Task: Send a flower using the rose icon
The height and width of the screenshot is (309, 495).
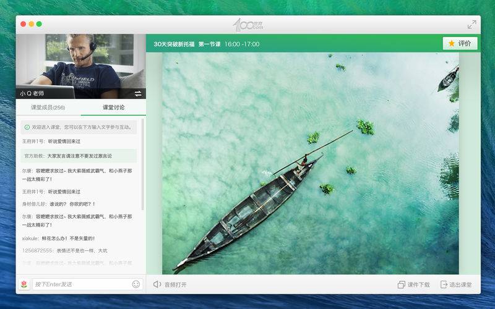Action: 24,284
